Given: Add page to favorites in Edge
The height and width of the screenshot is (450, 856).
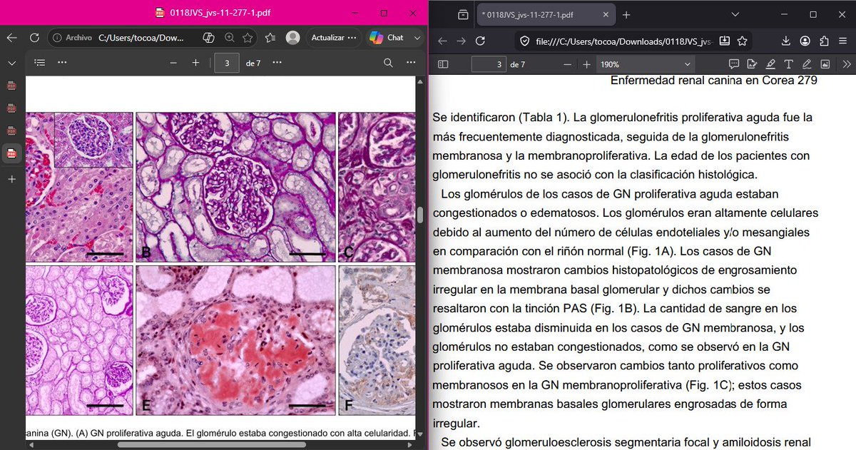Looking at the screenshot, I should pos(248,38).
